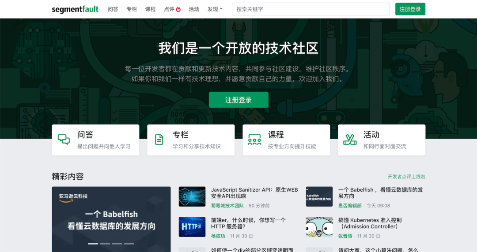Click the top-right 注册登录 button
Image resolution: width=477 pixels, height=252 pixels.
(x=410, y=9)
